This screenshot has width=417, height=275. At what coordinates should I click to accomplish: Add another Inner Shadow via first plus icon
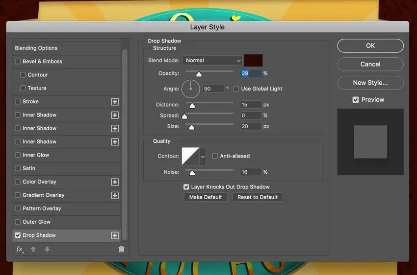tap(115, 115)
